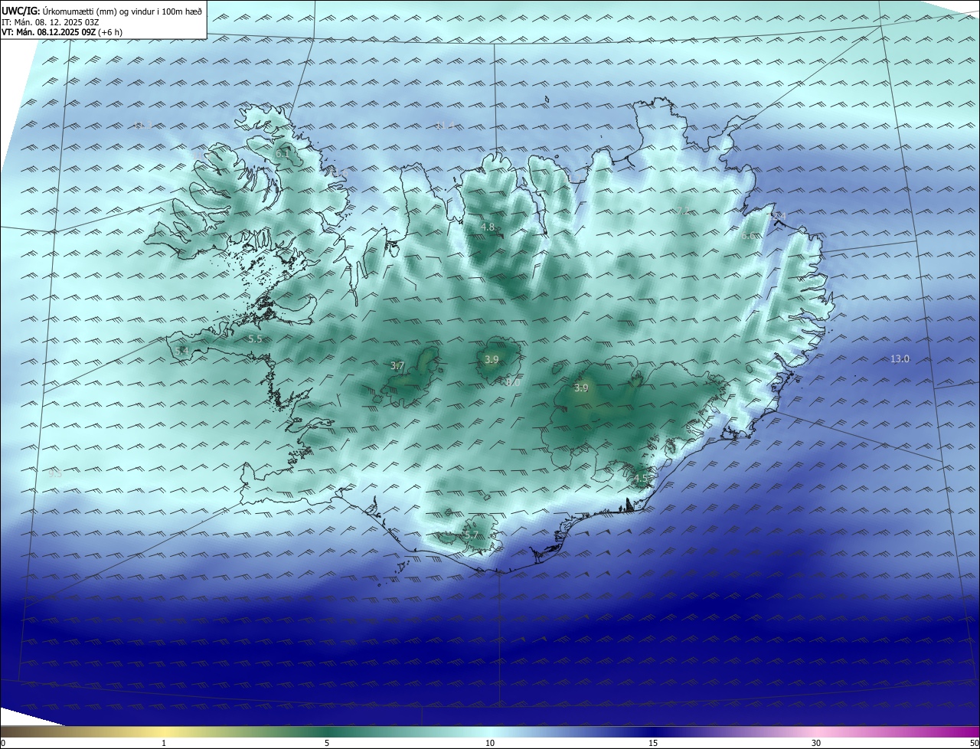Screen dimensions: 980x749
Task: Click the 3.7 value on the western glacier
Action: (x=397, y=366)
